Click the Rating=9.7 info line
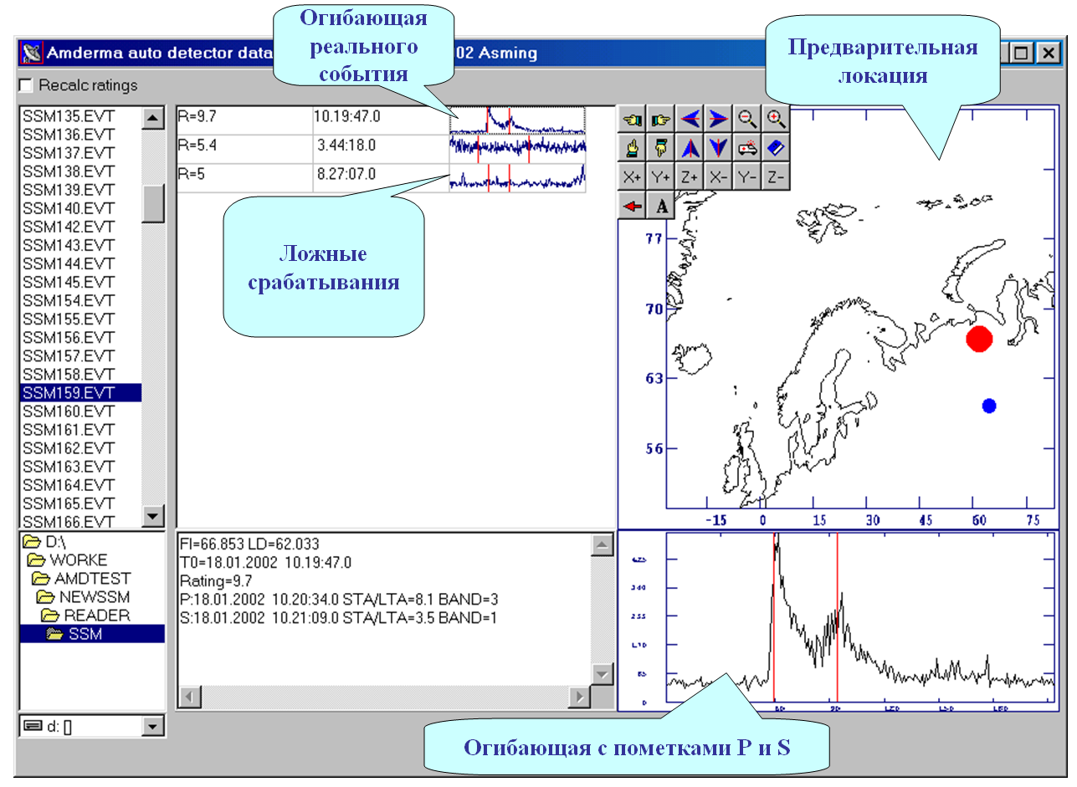Viewport: 1077px width, 787px height. pyautogui.click(x=216, y=580)
